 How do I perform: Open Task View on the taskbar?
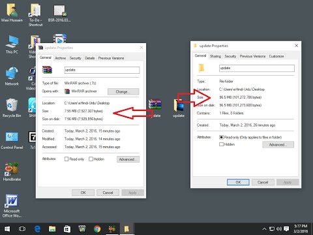pos(22,229)
